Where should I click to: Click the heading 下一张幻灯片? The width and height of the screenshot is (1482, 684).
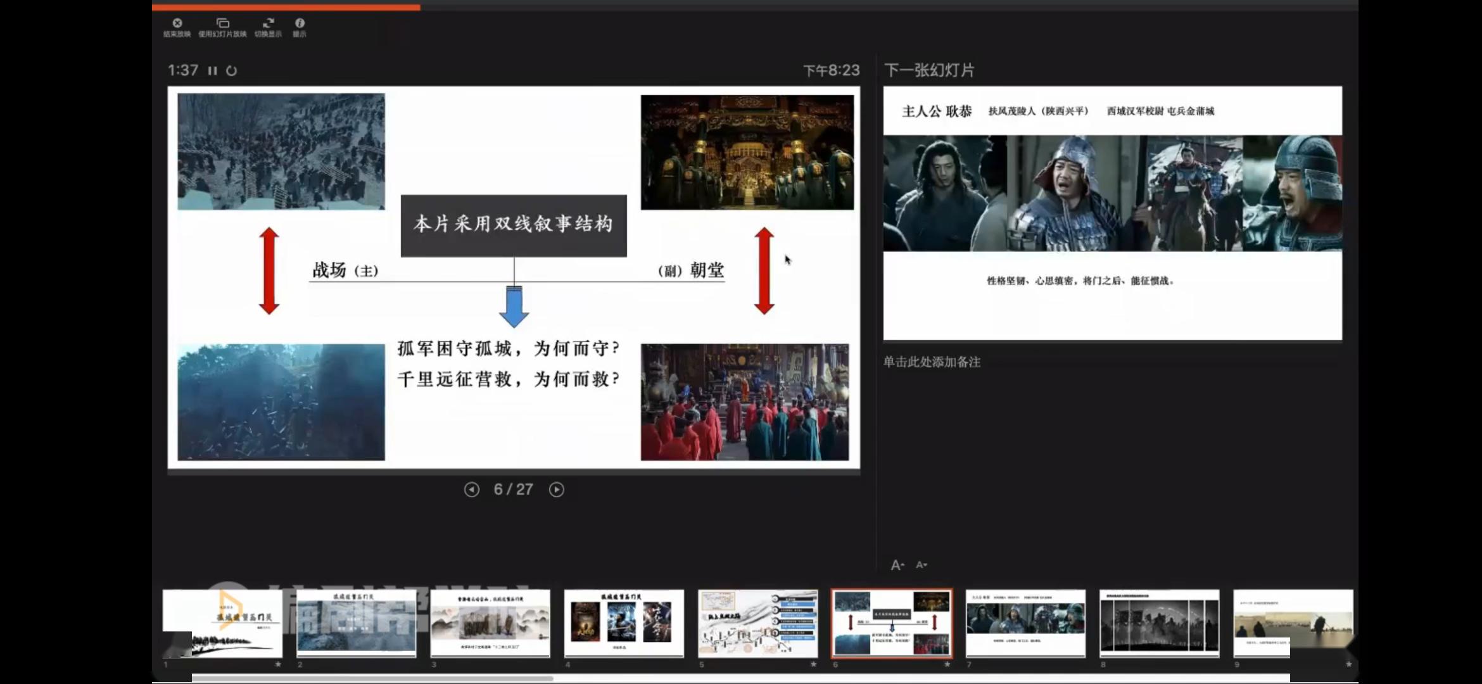pyautogui.click(x=929, y=70)
